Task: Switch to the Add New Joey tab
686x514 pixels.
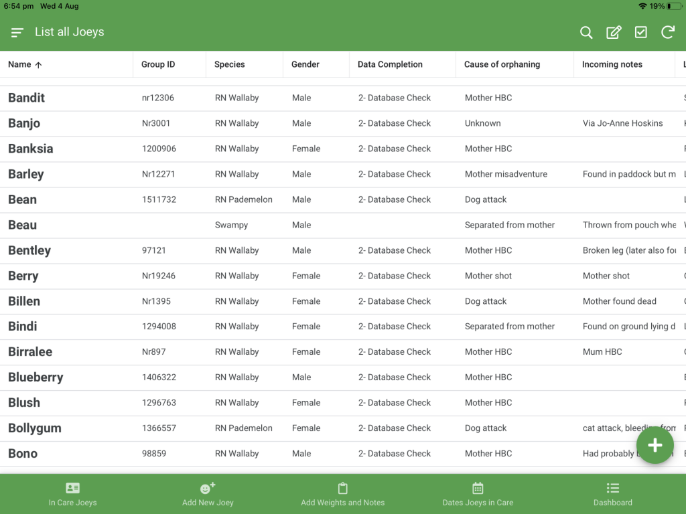Action: (208, 495)
